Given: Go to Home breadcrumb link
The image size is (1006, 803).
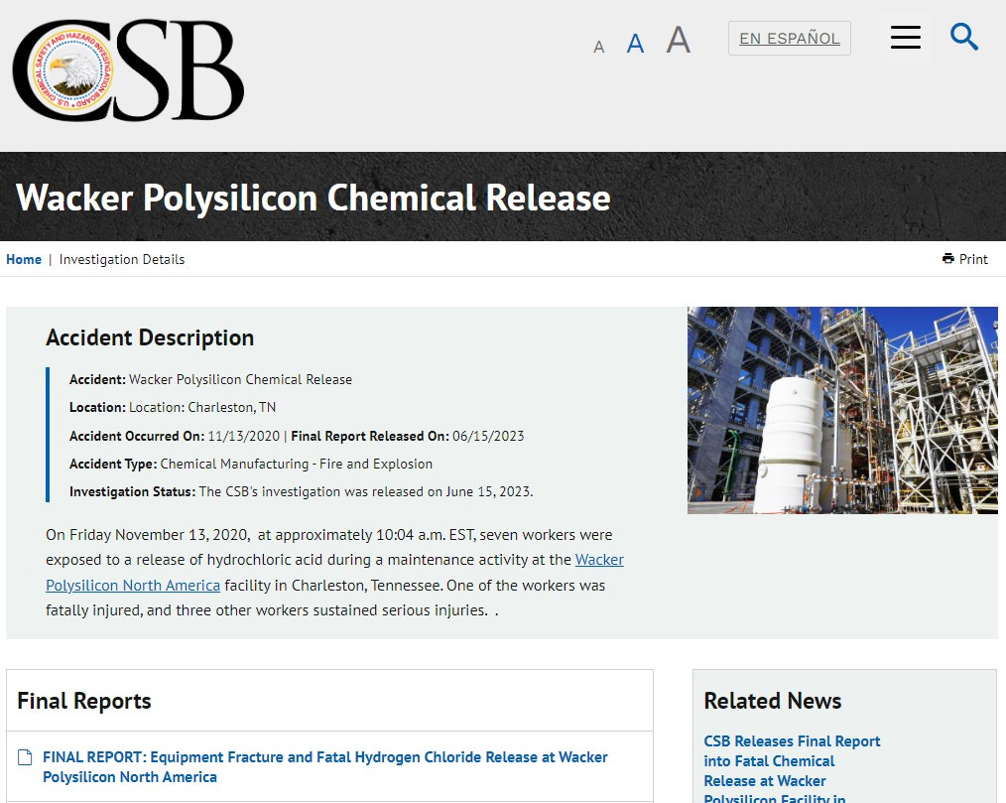Looking at the screenshot, I should point(24,259).
